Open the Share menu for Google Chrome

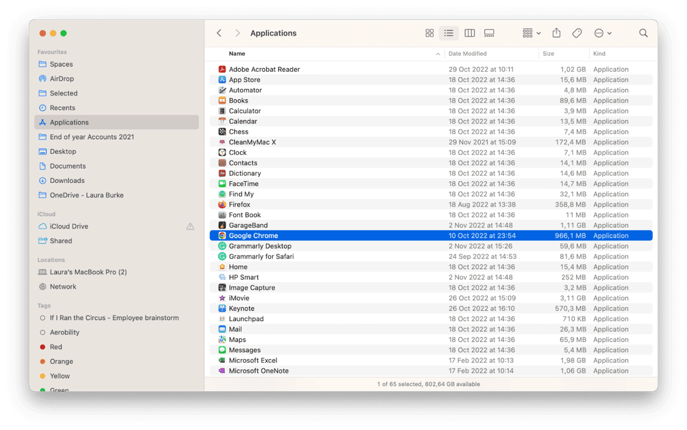point(556,33)
